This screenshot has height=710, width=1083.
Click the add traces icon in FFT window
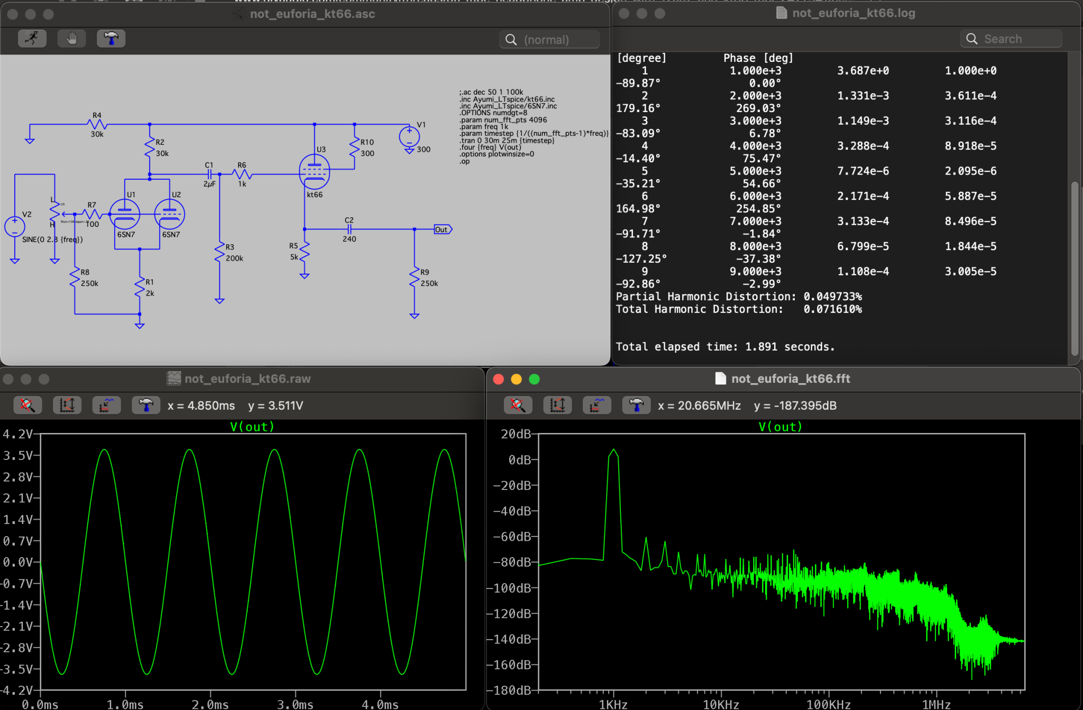[x=557, y=405]
